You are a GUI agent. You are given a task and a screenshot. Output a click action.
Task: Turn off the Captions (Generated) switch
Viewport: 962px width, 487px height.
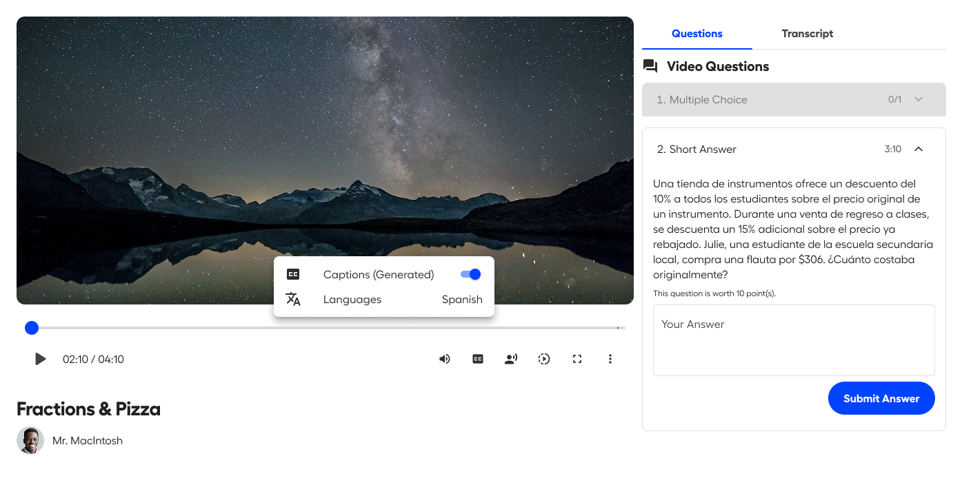470,274
